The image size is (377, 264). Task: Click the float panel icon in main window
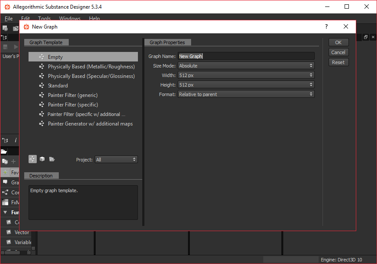(366, 37)
